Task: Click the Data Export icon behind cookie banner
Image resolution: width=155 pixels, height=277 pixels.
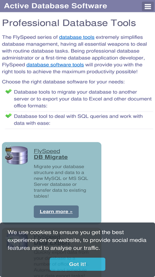Action: coord(17,240)
